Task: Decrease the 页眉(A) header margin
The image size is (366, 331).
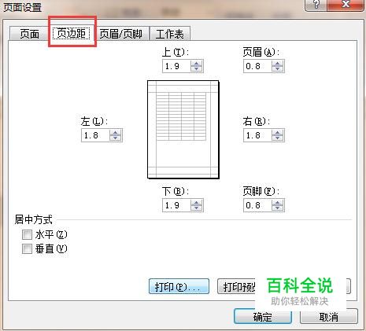Action: tap(278, 69)
